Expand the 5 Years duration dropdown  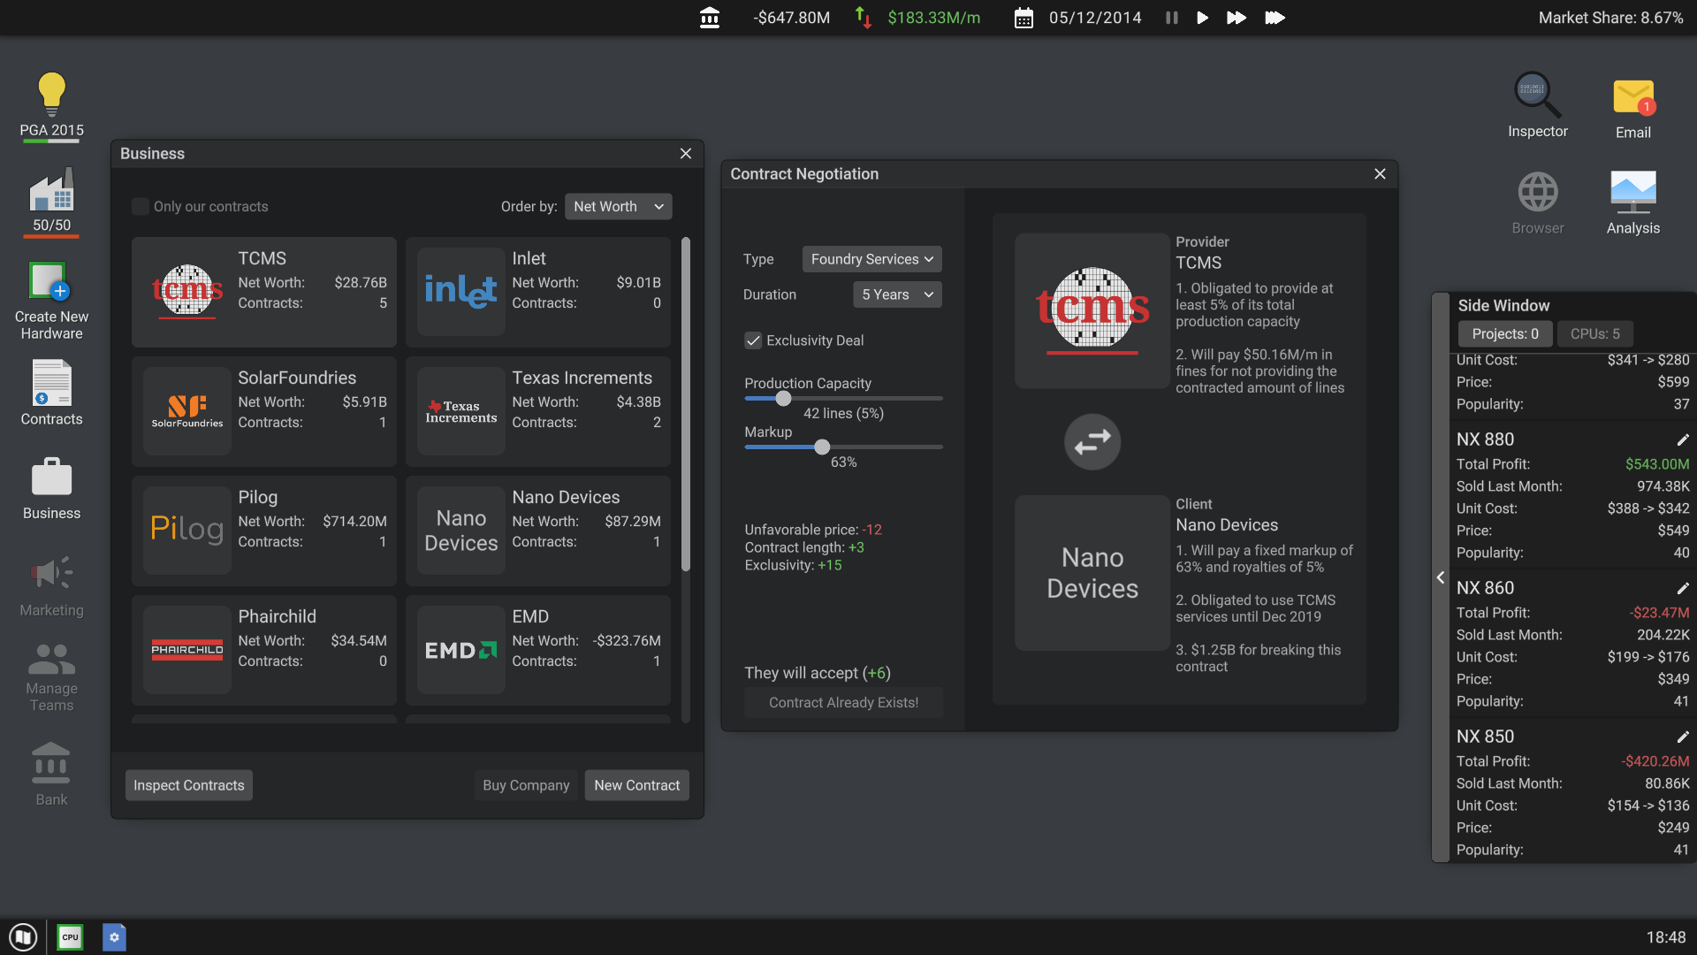point(897,294)
